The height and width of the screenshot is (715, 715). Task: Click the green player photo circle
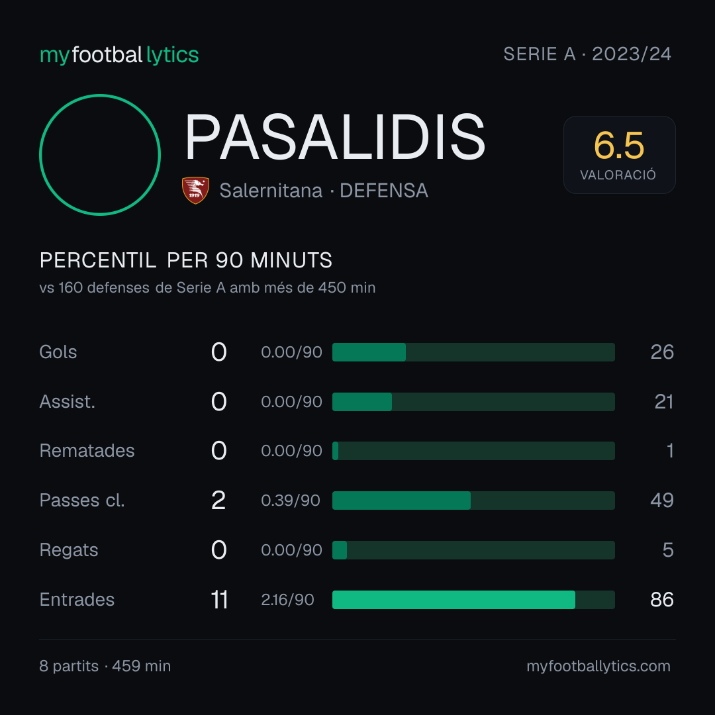click(x=100, y=154)
